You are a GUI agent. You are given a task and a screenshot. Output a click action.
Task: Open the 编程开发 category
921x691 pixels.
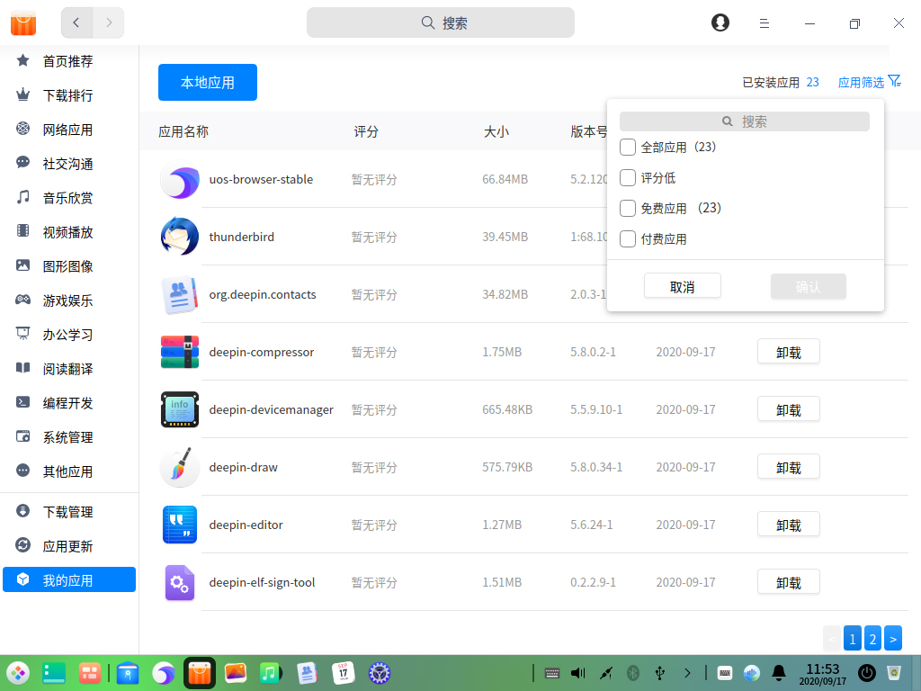point(67,402)
